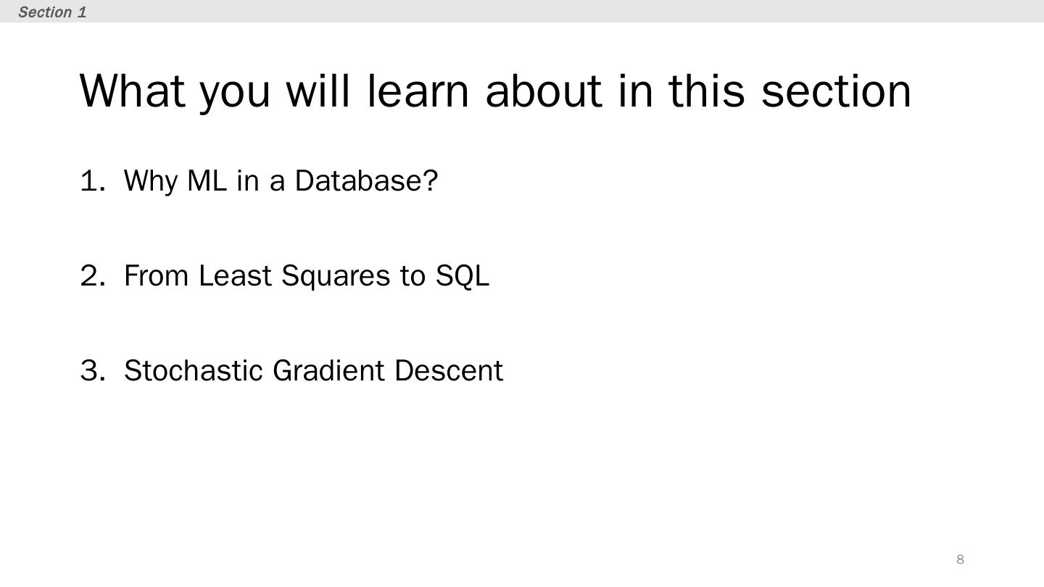Click list number "2." before From Least
The width and height of the screenshot is (1044, 587).
pyautogui.click(x=93, y=276)
